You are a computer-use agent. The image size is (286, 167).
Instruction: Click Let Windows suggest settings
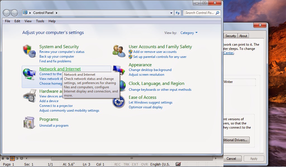(x=151, y=102)
